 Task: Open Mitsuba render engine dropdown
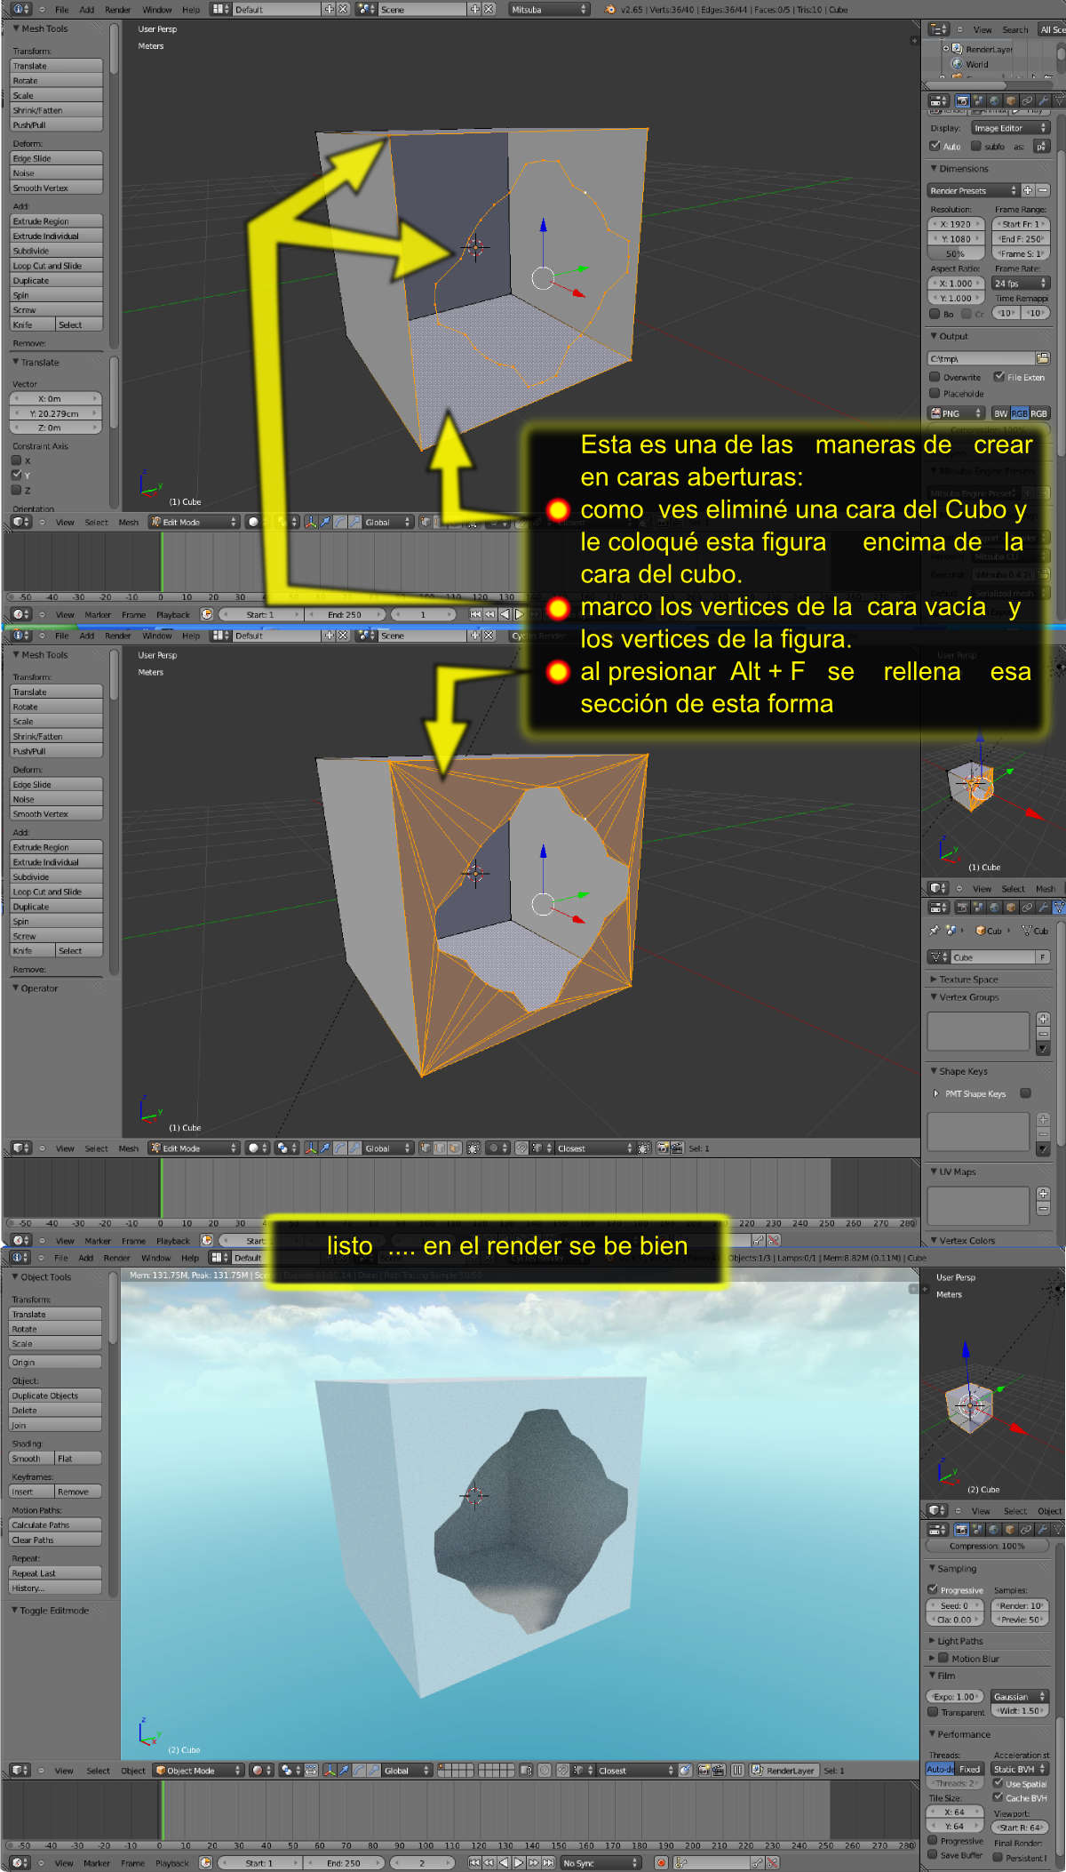tap(549, 9)
